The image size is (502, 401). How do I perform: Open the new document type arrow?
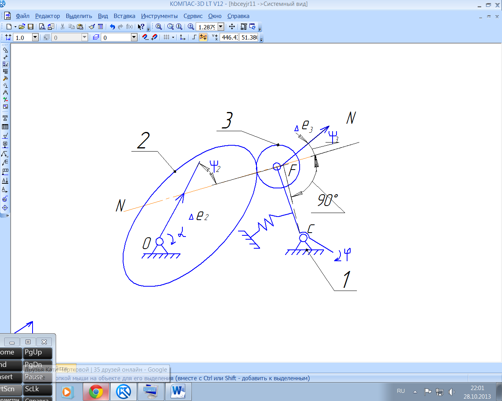pyautogui.click(x=15, y=27)
